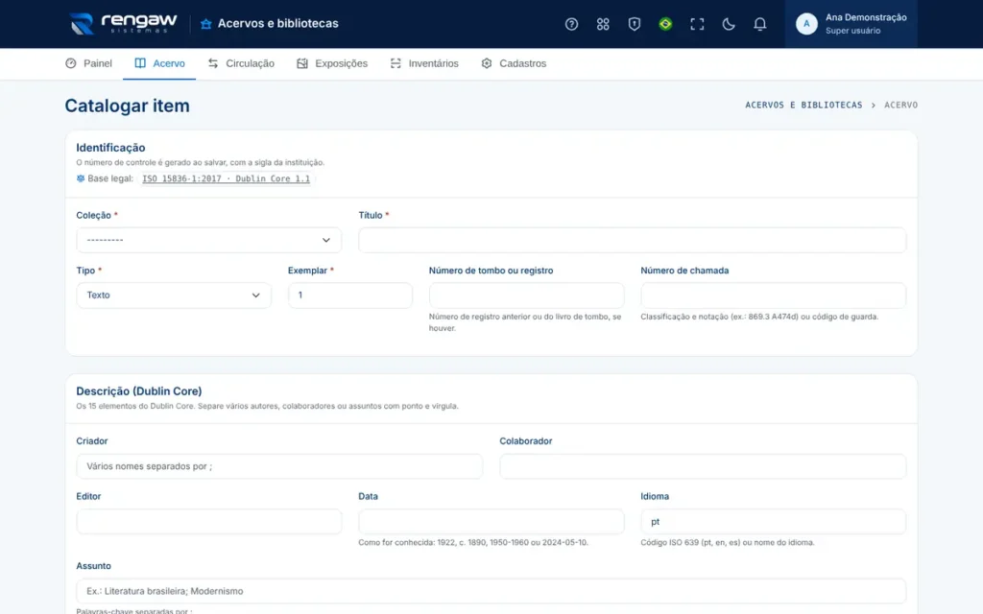983x614 pixels.
Task: Focus the Data input field
Action: 491,521
